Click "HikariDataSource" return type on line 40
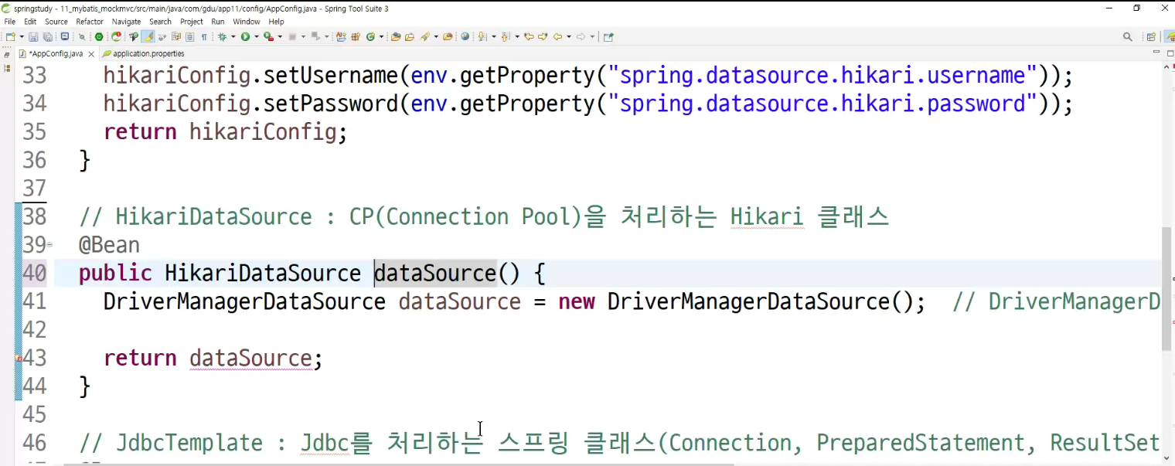This screenshot has width=1175, height=466. coord(263,274)
